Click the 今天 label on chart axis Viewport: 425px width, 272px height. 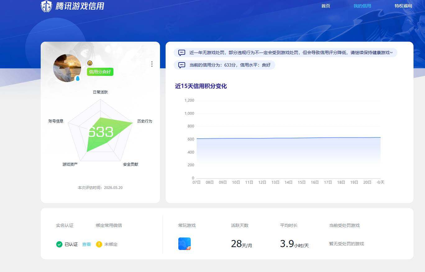pyautogui.click(x=381, y=182)
